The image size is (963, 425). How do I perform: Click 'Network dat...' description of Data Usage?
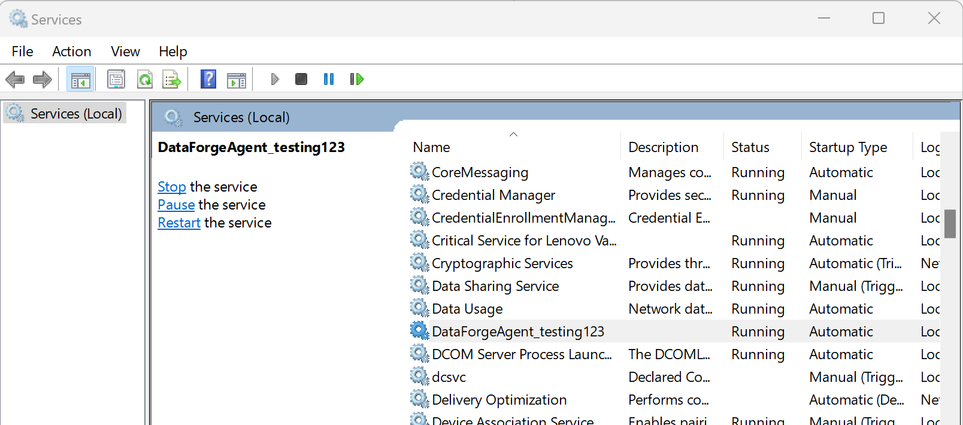pos(670,309)
